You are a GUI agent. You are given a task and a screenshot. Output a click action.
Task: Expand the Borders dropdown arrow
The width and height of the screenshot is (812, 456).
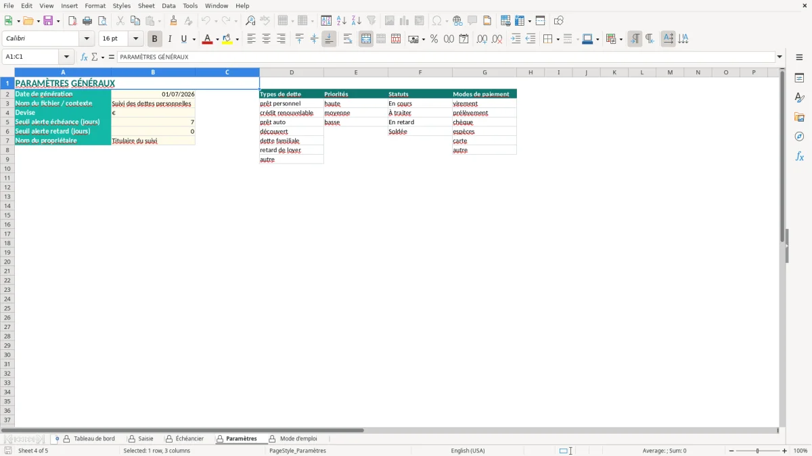click(557, 39)
